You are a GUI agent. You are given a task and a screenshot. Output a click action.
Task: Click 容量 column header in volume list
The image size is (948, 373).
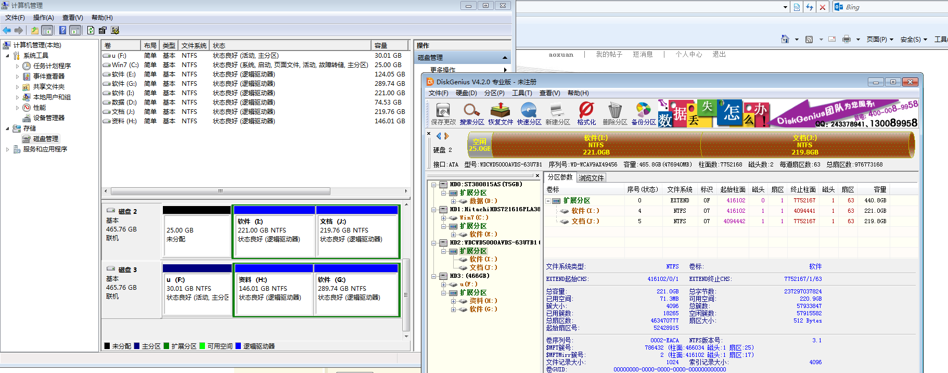click(x=389, y=46)
